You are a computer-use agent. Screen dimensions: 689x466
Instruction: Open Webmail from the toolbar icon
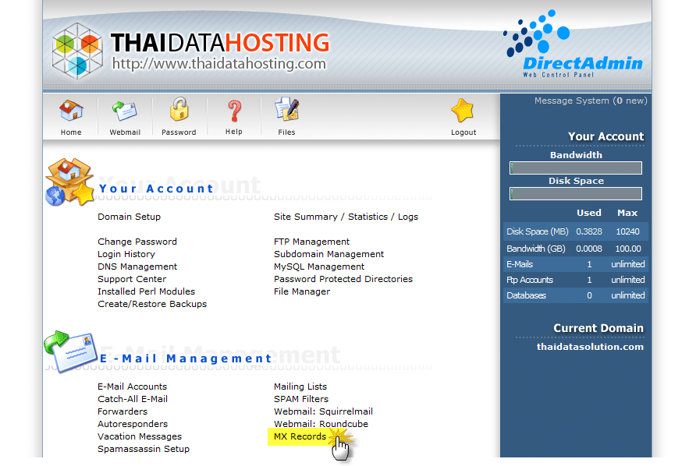[x=125, y=111]
